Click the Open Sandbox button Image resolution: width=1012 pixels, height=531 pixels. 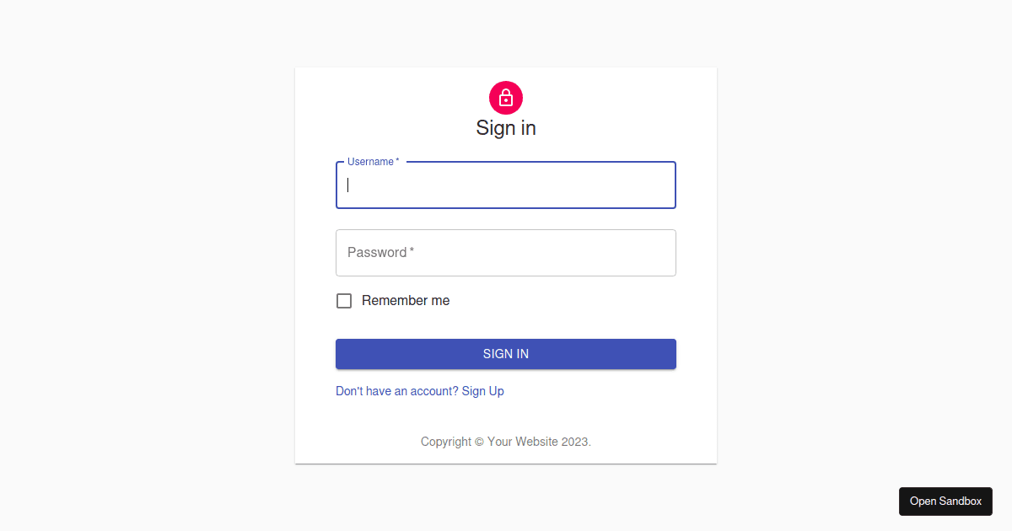pyautogui.click(x=945, y=501)
